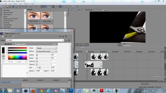Open the Best (Full) preview quality dropdown

pyautogui.click(x=90, y=10)
